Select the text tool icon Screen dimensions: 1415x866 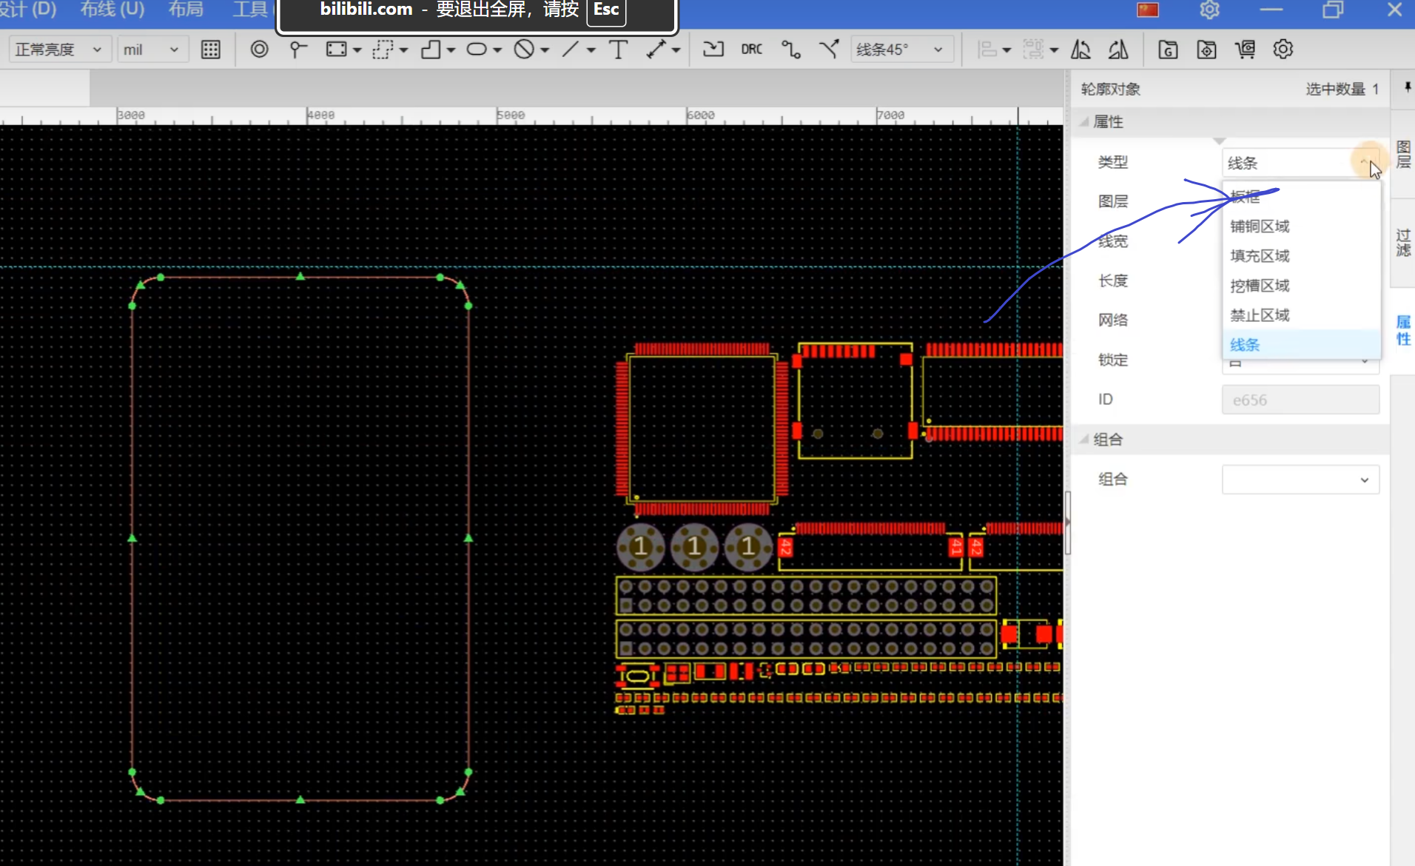click(618, 50)
